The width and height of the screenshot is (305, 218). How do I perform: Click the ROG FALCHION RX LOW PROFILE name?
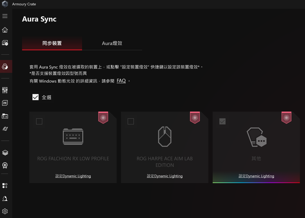coord(73,159)
